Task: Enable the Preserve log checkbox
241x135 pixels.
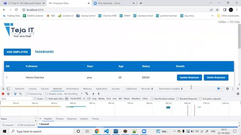Action: point(27,94)
